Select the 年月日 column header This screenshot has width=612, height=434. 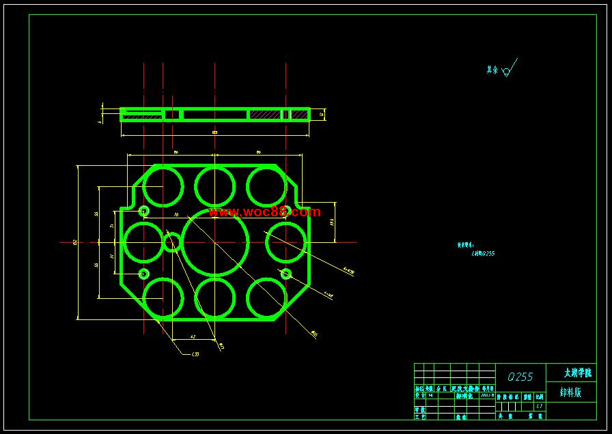click(488, 388)
